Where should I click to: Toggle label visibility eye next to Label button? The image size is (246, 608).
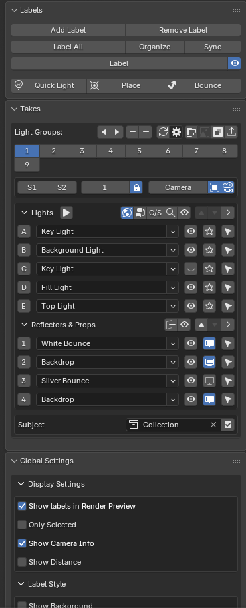(235, 63)
